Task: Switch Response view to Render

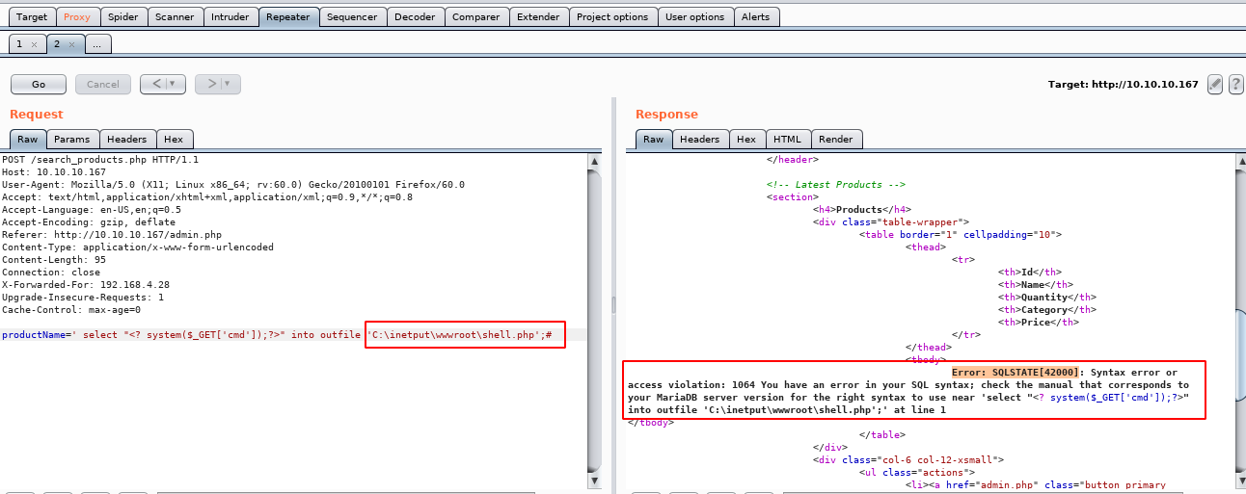Action: click(x=836, y=140)
